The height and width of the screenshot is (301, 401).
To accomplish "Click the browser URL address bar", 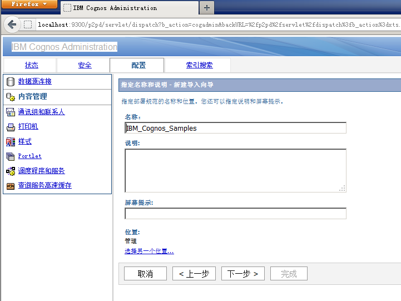I will 218,25.
